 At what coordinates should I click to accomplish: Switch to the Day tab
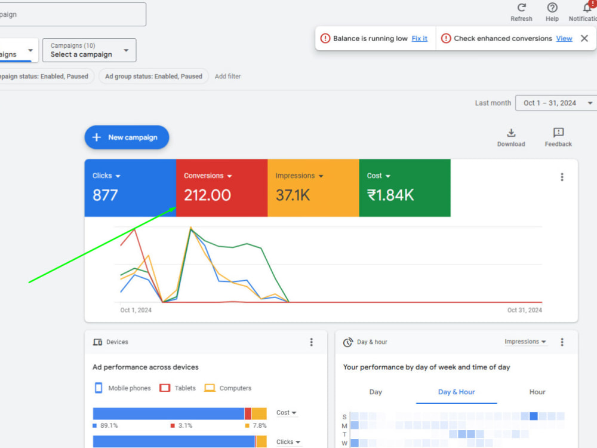376,392
